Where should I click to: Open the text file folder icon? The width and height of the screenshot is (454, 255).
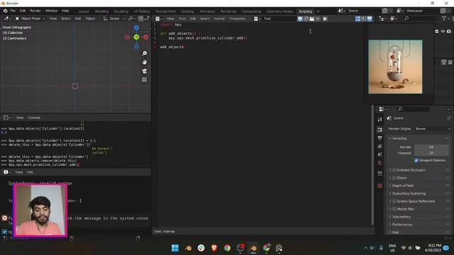pyautogui.click(x=312, y=19)
